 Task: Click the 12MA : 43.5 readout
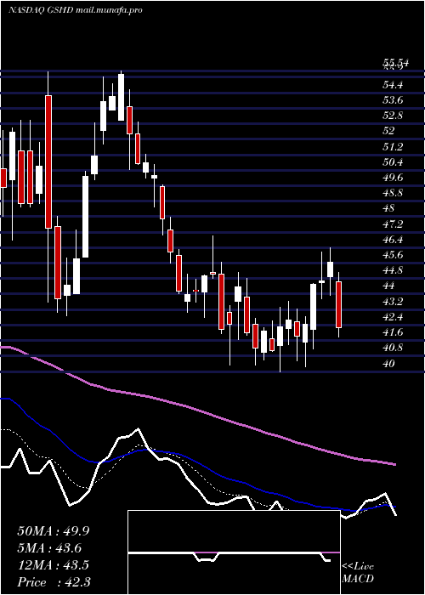point(54,565)
